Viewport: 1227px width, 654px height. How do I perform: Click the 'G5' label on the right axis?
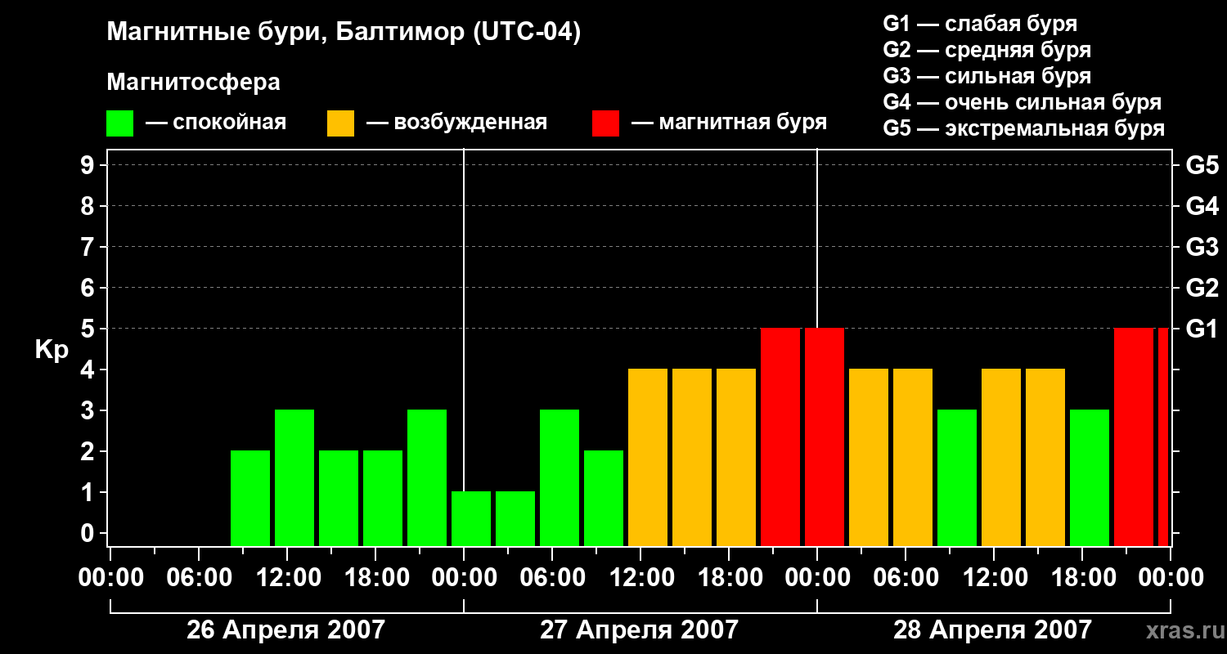coord(1202,166)
